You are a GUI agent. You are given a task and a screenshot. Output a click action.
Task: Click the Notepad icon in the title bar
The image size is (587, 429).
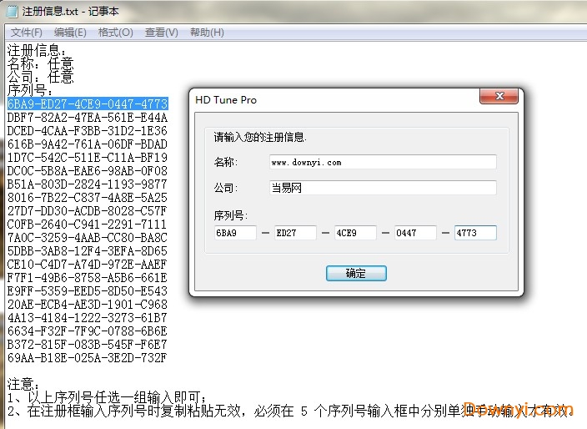[x=12, y=11]
